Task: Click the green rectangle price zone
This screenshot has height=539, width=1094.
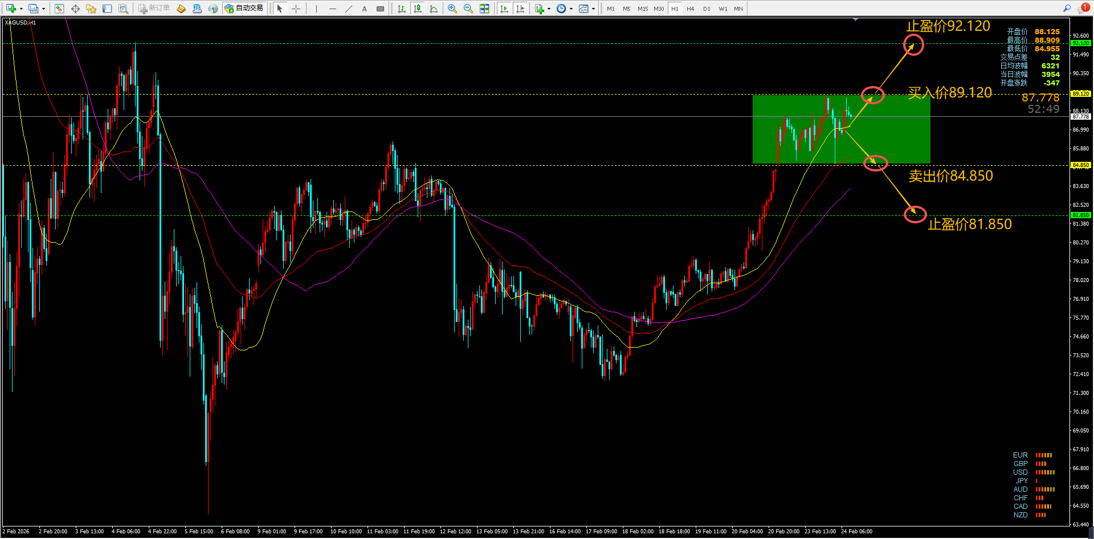Action: point(841,129)
